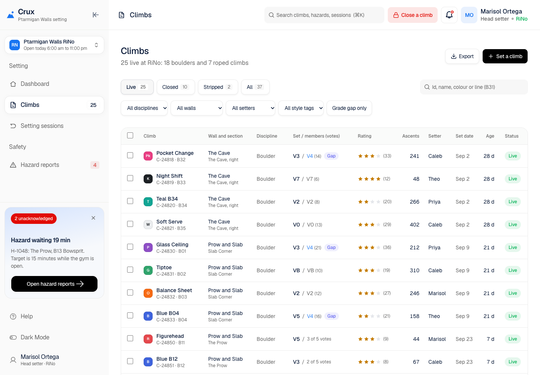This screenshot has width=540, height=375.
Task: Switch to the All 37 tab
Action: click(255, 87)
